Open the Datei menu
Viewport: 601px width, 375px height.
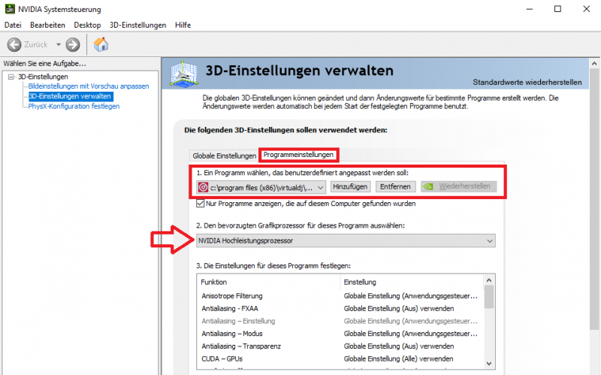click(13, 25)
